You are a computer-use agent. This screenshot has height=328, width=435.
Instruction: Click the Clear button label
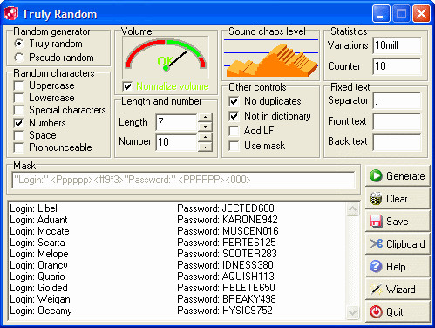point(397,199)
